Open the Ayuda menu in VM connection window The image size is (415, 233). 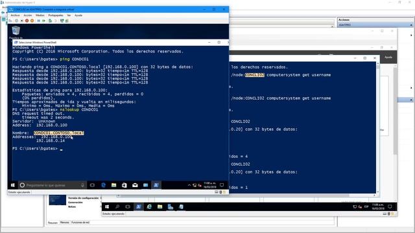(x=78, y=16)
